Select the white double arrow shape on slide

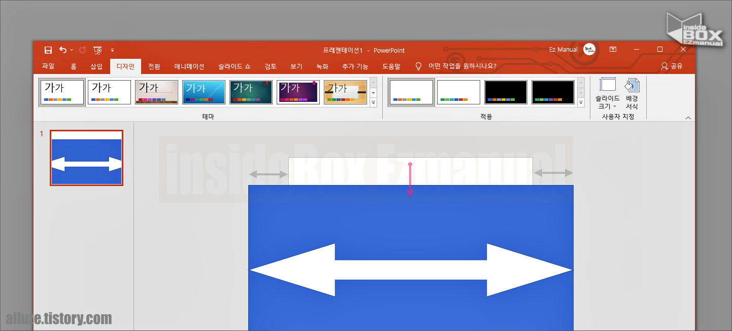pos(411,270)
